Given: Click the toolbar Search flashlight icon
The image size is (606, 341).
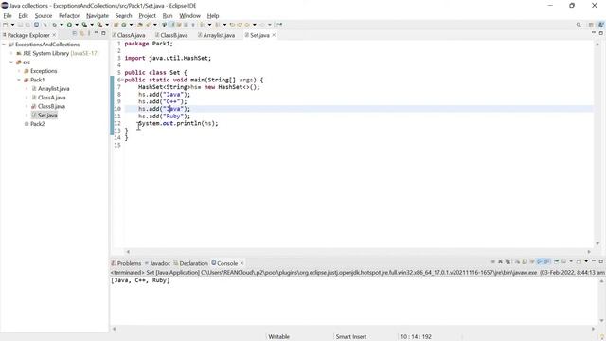Looking at the screenshot, I should (148, 25).
